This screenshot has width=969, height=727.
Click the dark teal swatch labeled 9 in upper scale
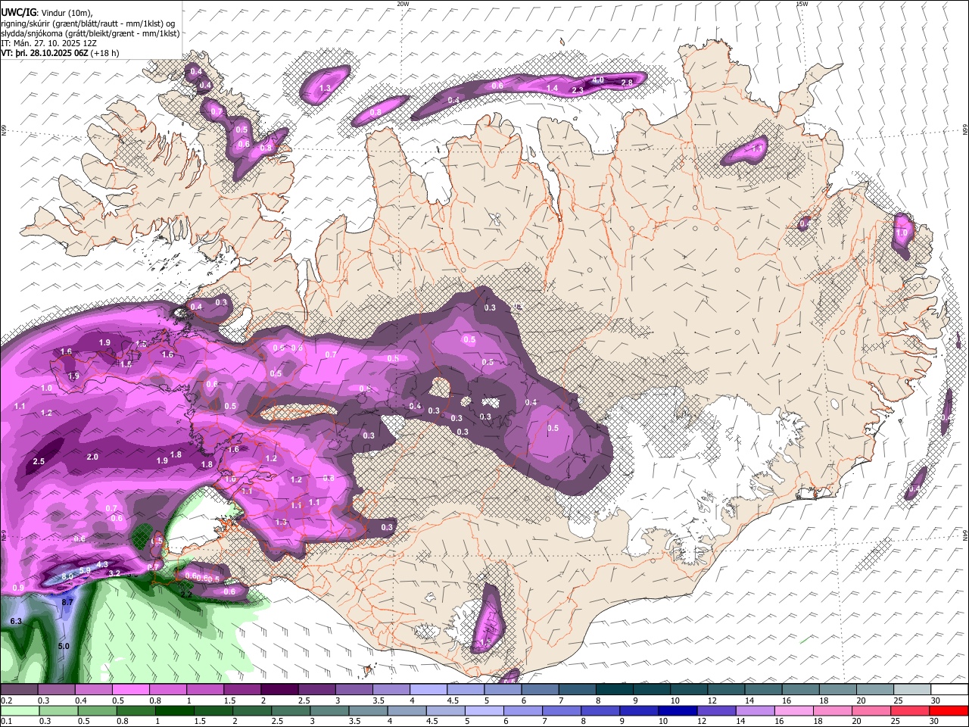point(651,690)
